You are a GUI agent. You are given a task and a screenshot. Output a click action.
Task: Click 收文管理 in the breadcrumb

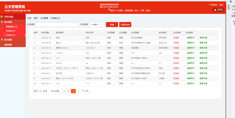pos(44,18)
